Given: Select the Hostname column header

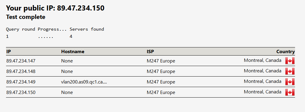Looking at the screenshot, I should pyautogui.click(x=73, y=52).
